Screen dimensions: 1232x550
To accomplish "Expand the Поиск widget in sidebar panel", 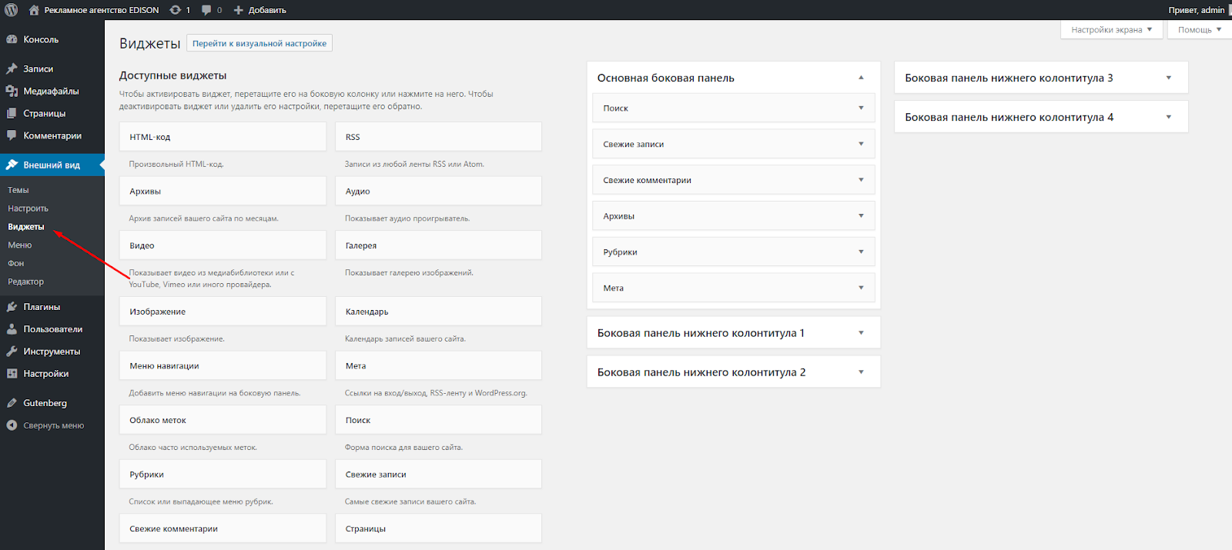I will [861, 108].
